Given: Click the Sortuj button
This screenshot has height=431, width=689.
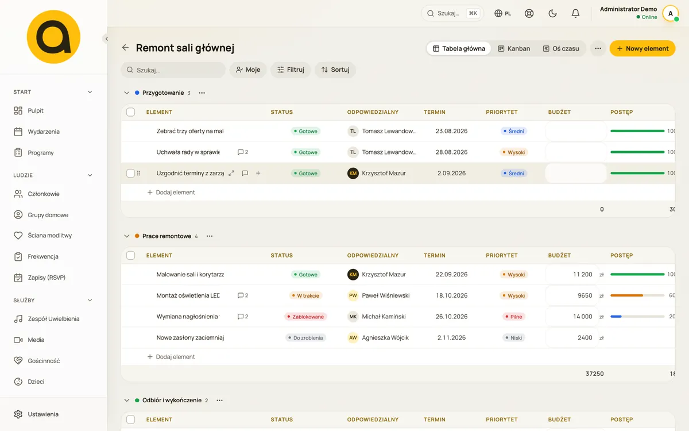Looking at the screenshot, I should click(335, 70).
